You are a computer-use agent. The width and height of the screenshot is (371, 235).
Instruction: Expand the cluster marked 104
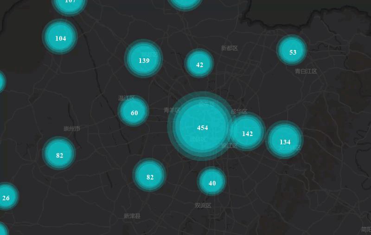(x=60, y=38)
